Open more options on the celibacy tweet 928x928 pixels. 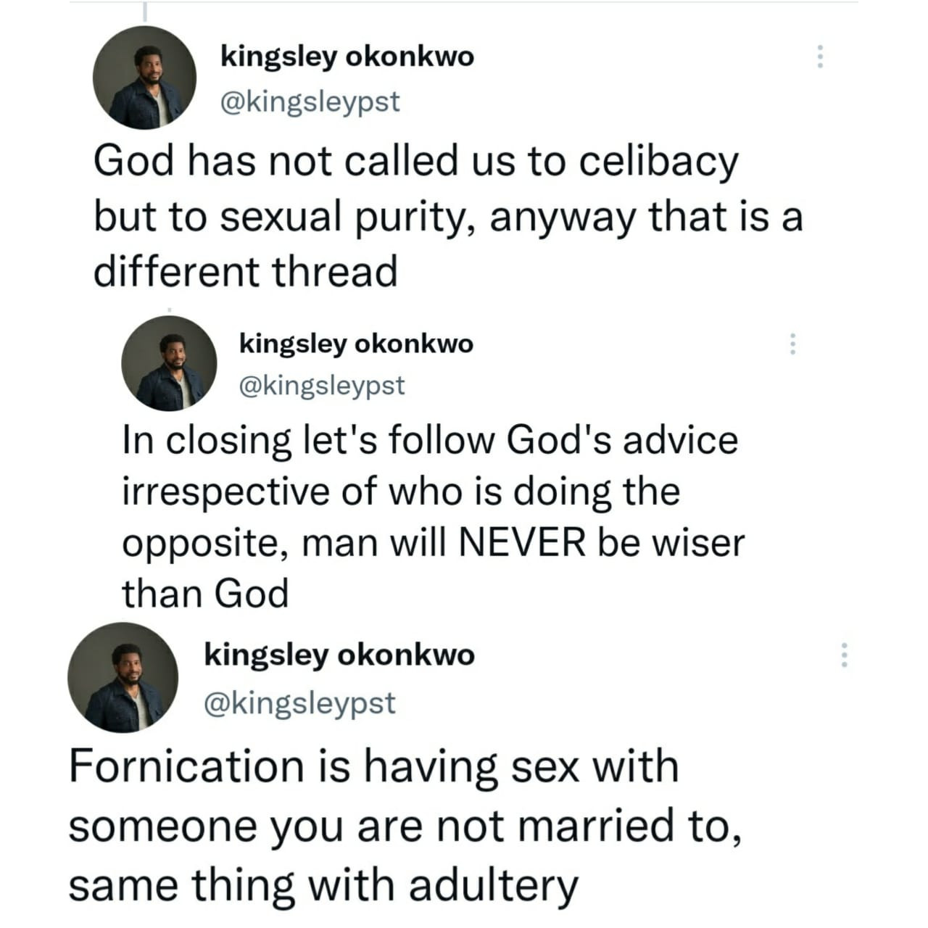pyautogui.click(x=820, y=56)
